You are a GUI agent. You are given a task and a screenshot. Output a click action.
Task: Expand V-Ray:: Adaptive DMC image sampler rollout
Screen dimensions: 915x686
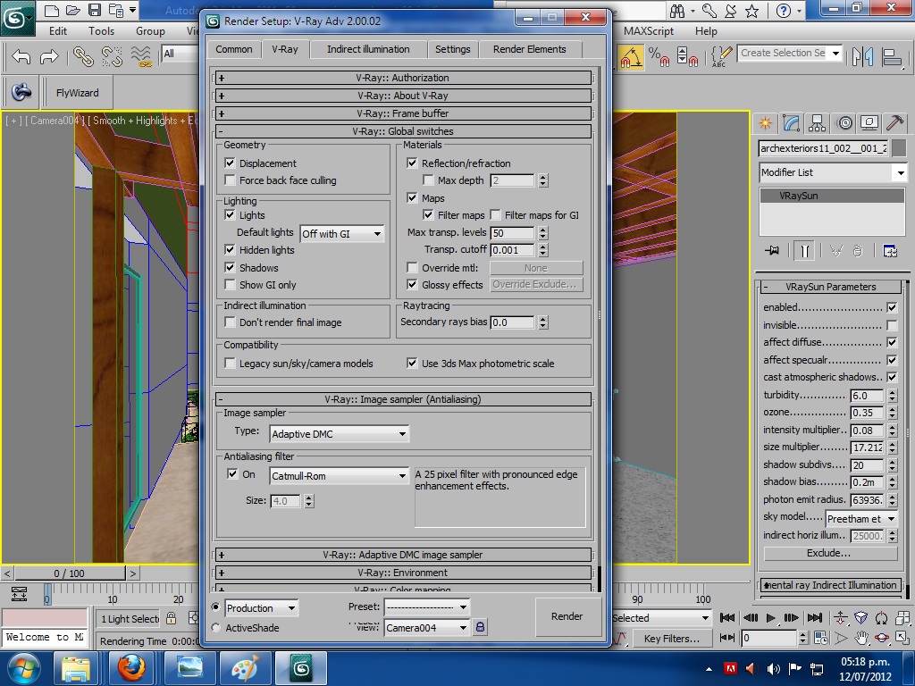tap(403, 555)
